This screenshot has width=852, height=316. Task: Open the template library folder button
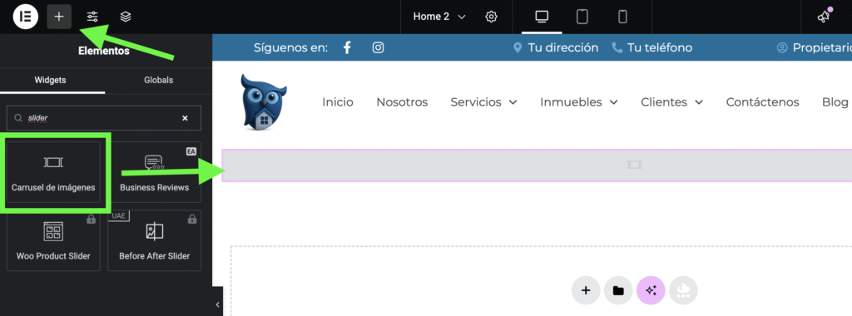pyautogui.click(x=618, y=290)
